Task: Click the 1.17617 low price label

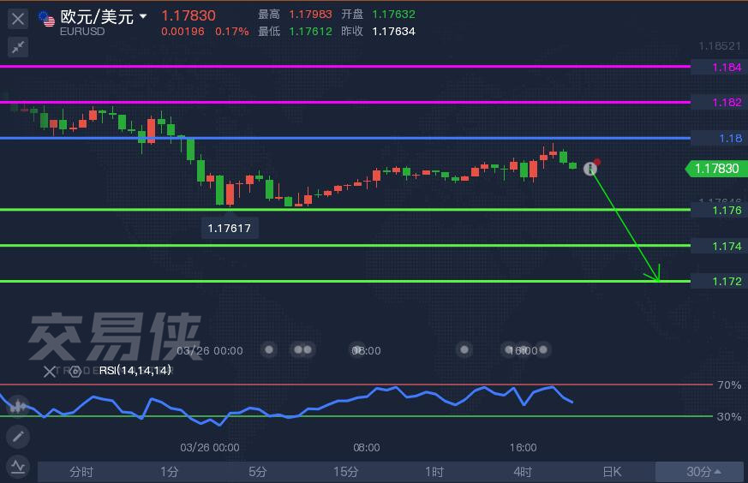Action: click(x=230, y=229)
